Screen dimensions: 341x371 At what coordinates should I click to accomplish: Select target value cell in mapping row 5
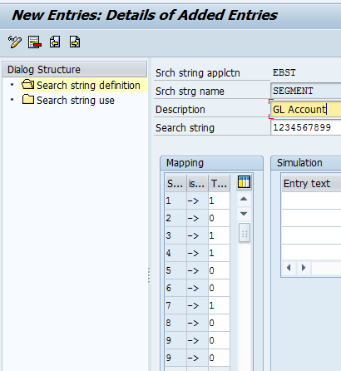pyautogui.click(x=219, y=270)
